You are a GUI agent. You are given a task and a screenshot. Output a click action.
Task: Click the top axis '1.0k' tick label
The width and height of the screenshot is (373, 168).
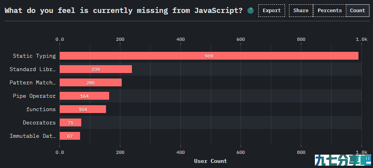(362, 39)
